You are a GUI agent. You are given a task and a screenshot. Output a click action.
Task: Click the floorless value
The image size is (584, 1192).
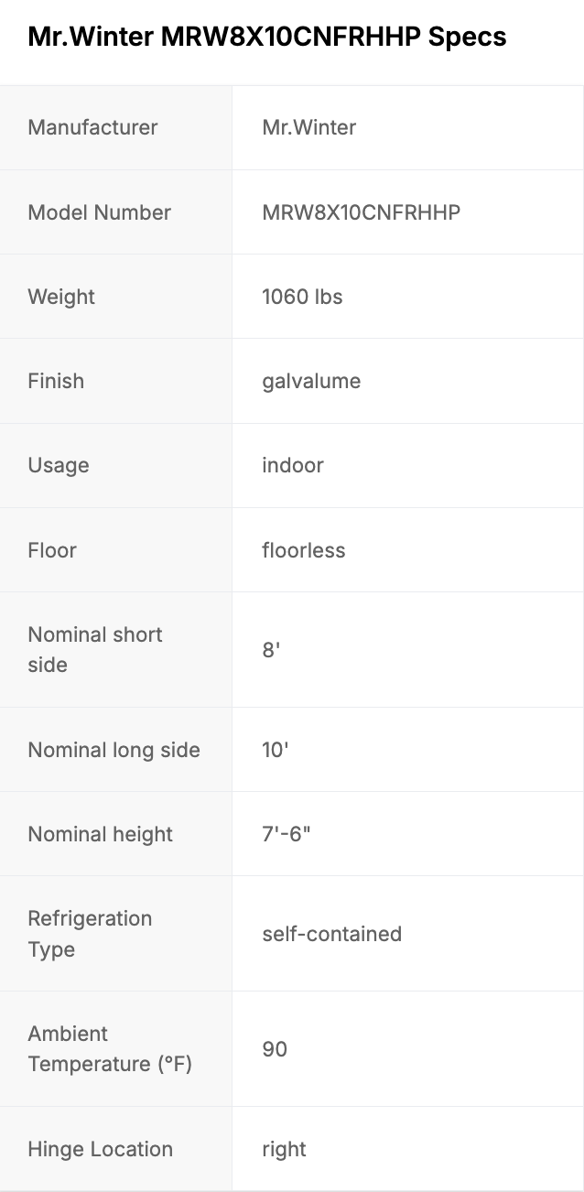coord(304,550)
